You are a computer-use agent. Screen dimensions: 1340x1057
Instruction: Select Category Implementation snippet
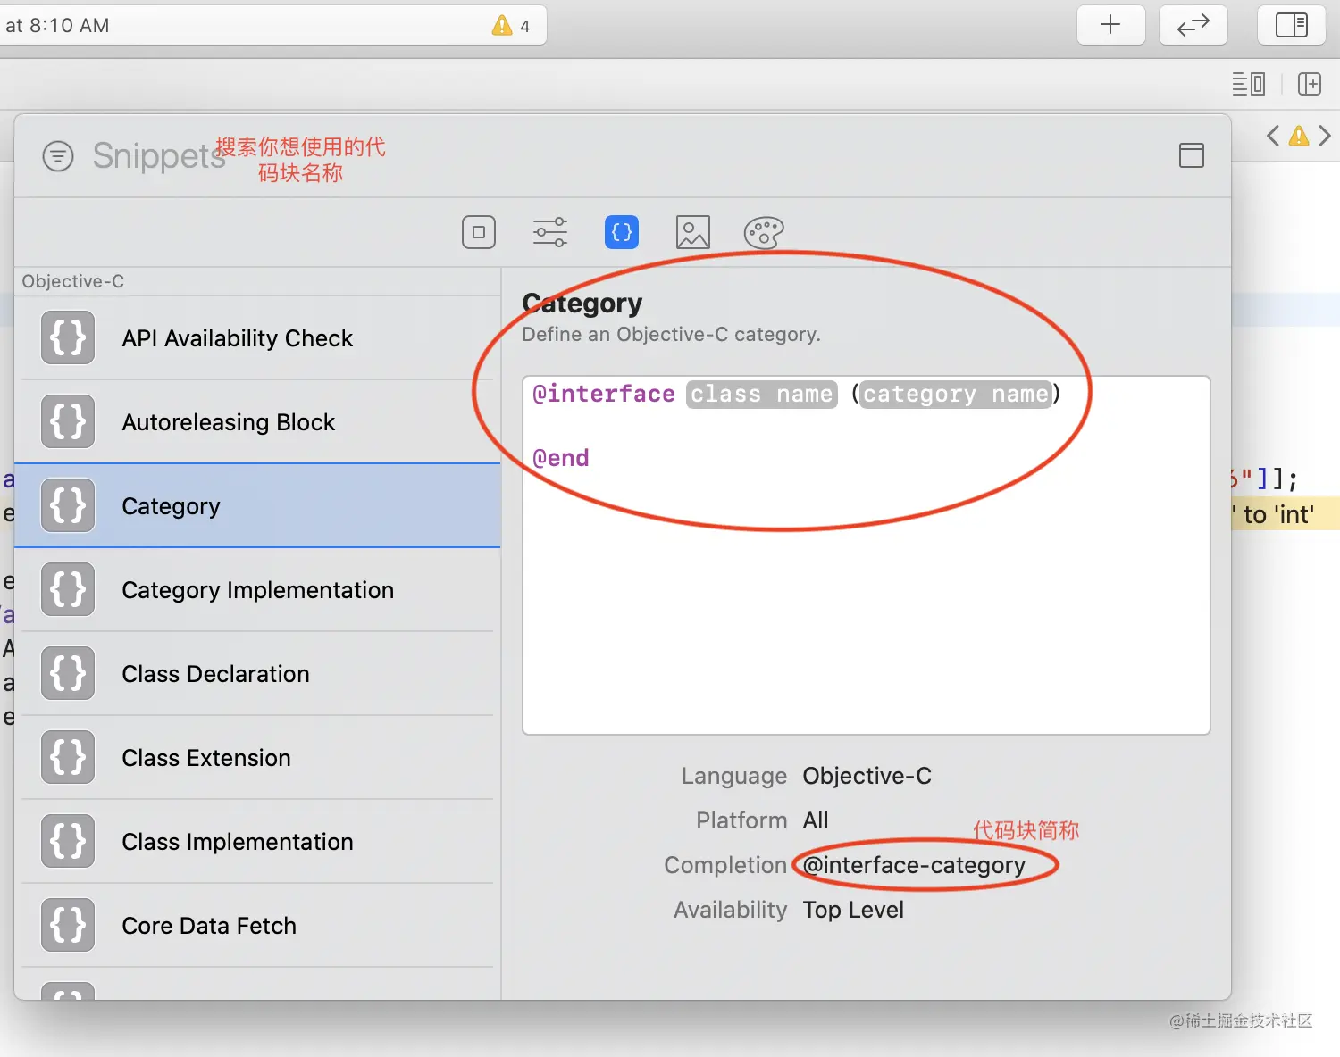pyautogui.click(x=257, y=590)
